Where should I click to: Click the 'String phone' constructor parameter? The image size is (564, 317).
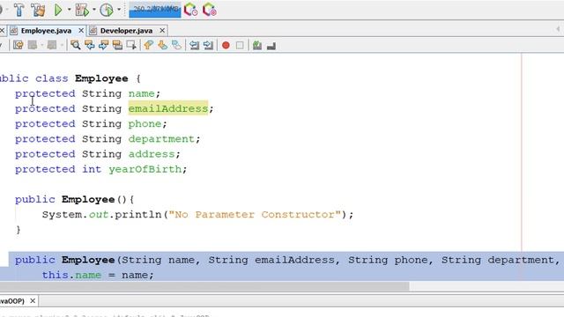coord(388,260)
